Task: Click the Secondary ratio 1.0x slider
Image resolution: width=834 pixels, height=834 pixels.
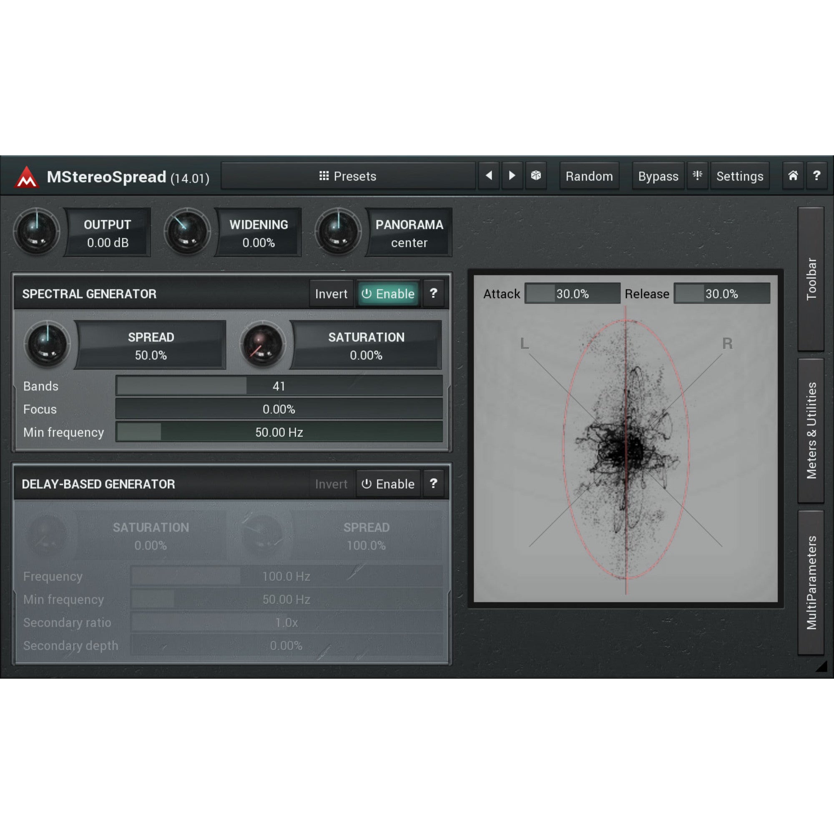Action: coord(286,622)
